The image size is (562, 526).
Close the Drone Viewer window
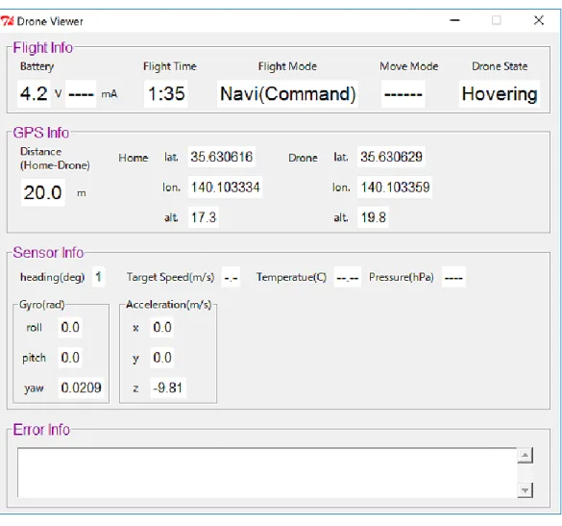[539, 20]
